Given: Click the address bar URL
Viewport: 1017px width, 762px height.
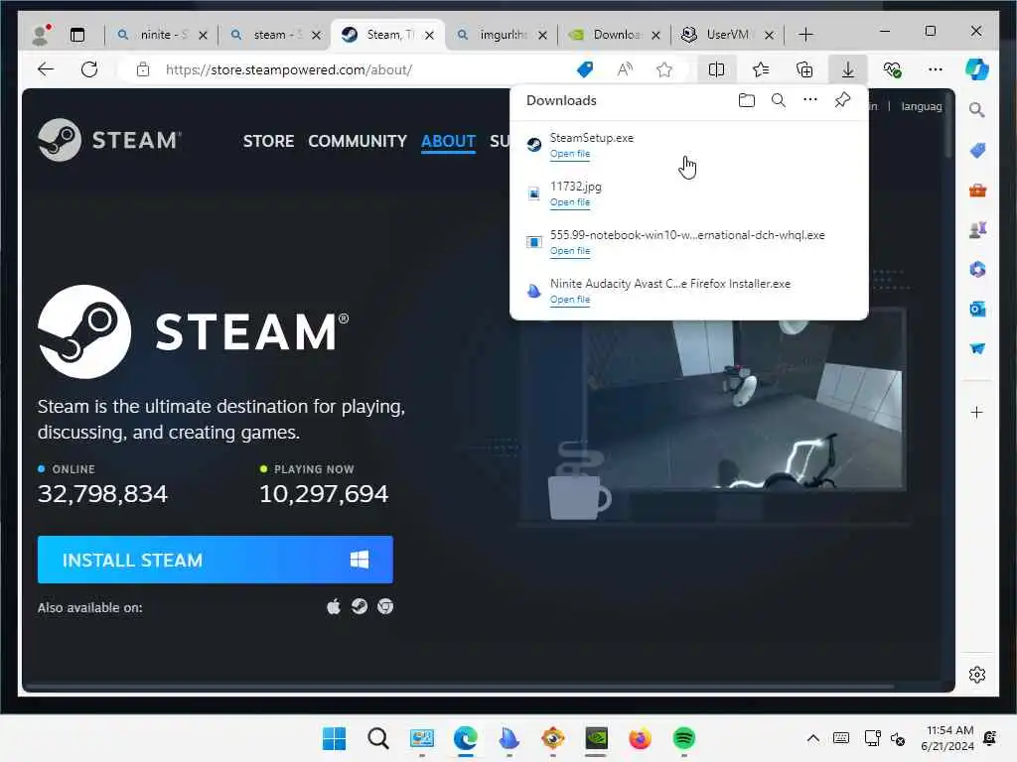Looking at the screenshot, I should 289,69.
